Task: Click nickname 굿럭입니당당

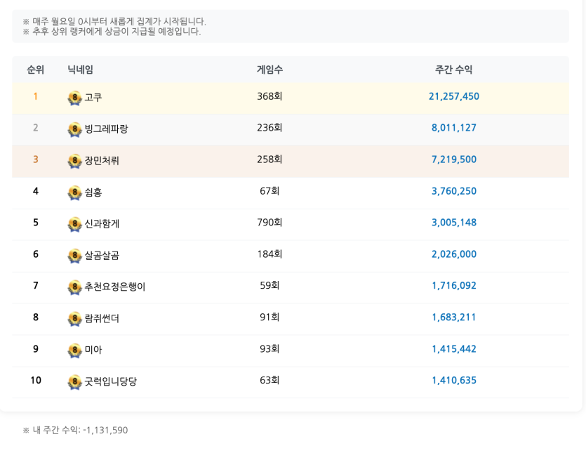Action: tap(111, 381)
